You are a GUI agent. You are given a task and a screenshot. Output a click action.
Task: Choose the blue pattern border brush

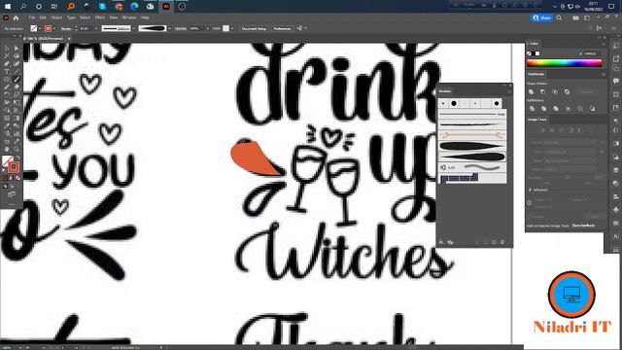(472, 178)
